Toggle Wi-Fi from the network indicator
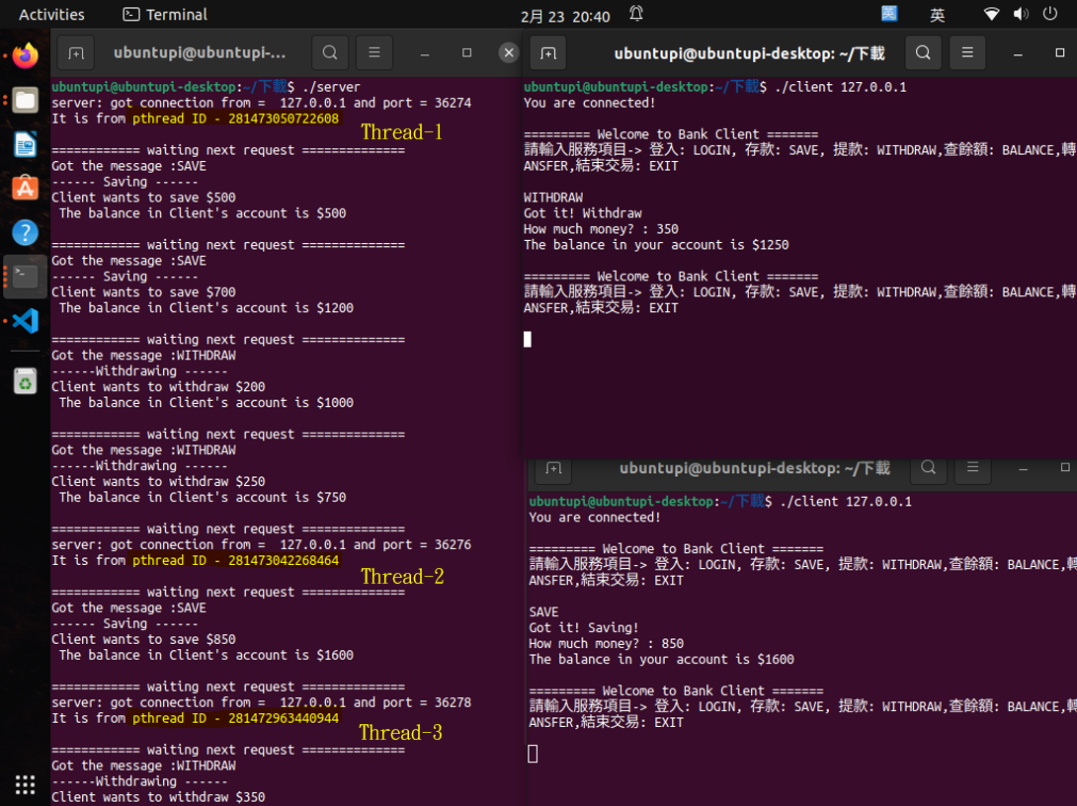This screenshot has width=1077, height=806. 992,14
